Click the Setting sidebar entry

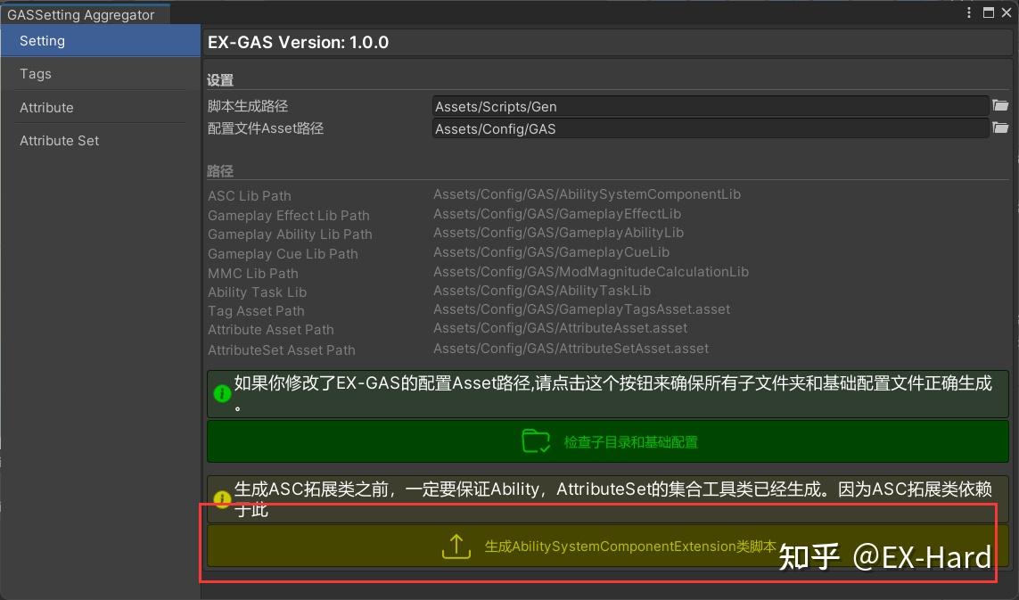tap(40, 40)
